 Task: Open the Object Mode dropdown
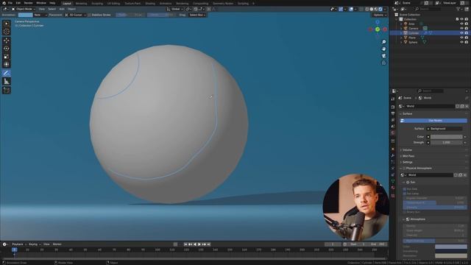pos(24,9)
